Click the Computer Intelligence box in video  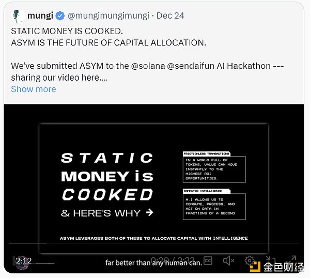point(214,205)
